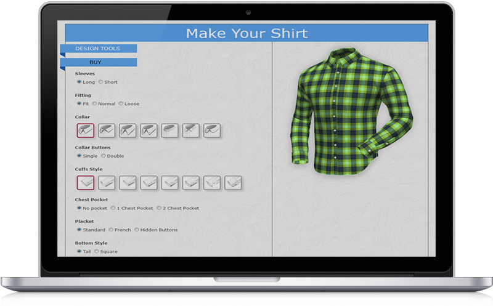The image size is (493, 306).
Task: Choose the second cuff style icon
Action: click(x=107, y=182)
